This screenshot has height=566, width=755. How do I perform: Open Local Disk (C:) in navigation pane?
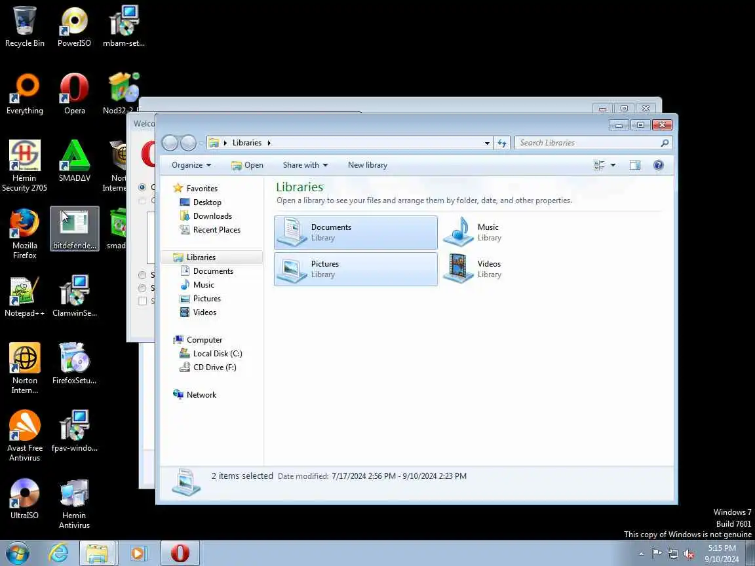point(217,354)
